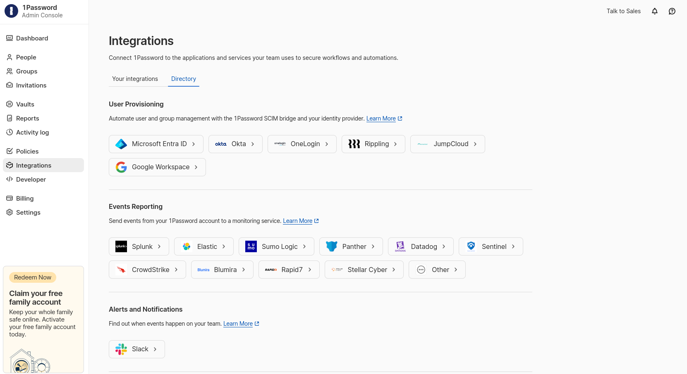
Task: Switch to Your integrations tab
Action: point(135,79)
